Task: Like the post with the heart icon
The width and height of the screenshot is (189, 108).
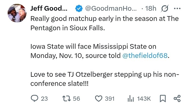Action: [99, 99]
